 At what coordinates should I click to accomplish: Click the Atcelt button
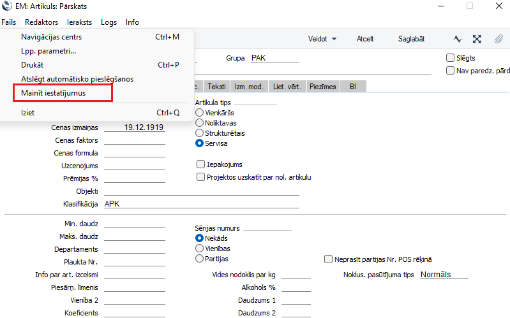[x=365, y=39]
